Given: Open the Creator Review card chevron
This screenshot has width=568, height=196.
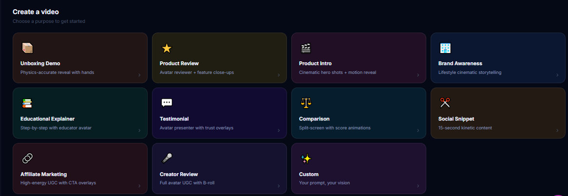Looking at the screenshot, I should pyautogui.click(x=279, y=186).
